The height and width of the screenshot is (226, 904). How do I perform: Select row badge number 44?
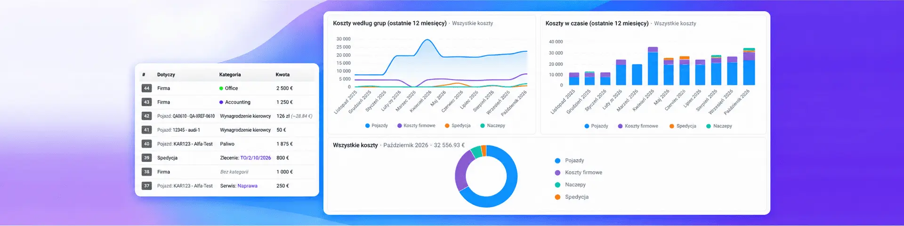[x=146, y=88]
